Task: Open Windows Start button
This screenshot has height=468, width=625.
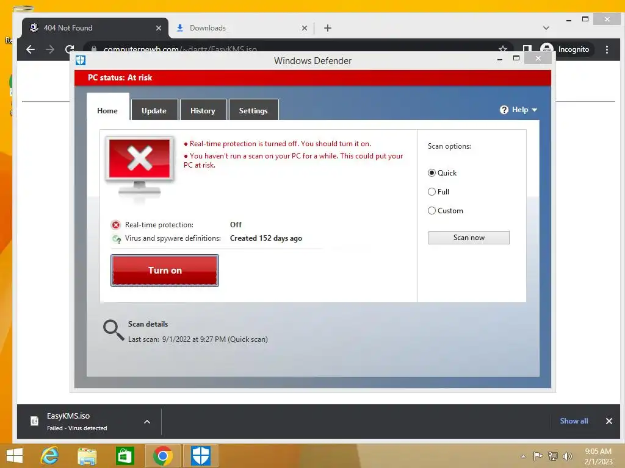Action: click(15, 456)
